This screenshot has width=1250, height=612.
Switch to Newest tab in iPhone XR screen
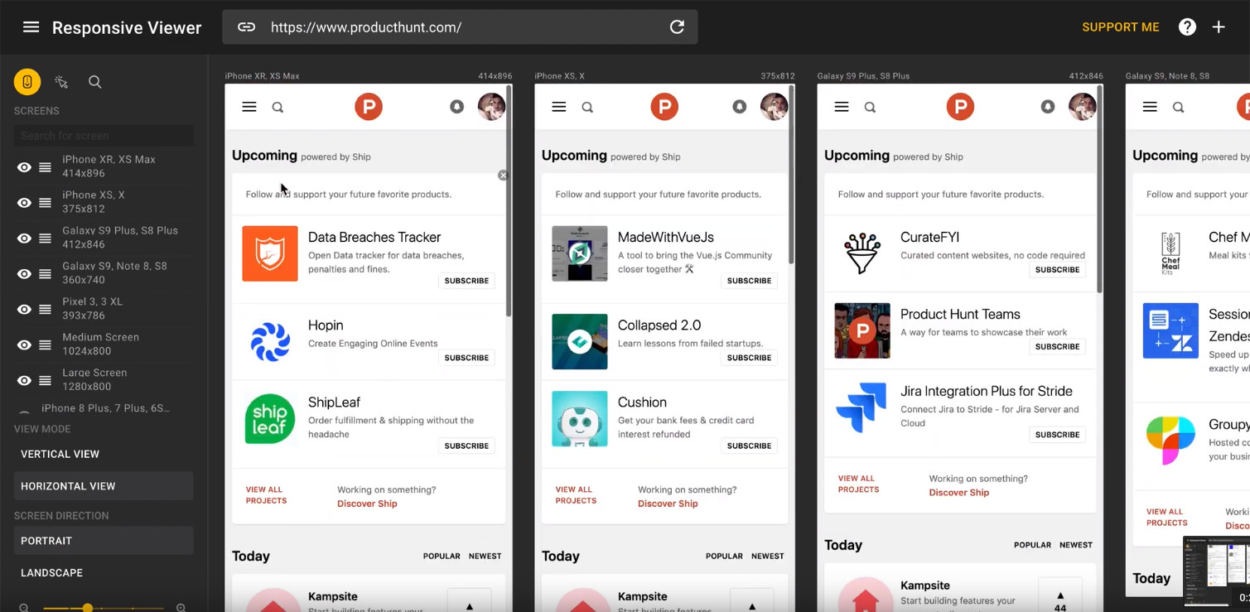coord(485,557)
